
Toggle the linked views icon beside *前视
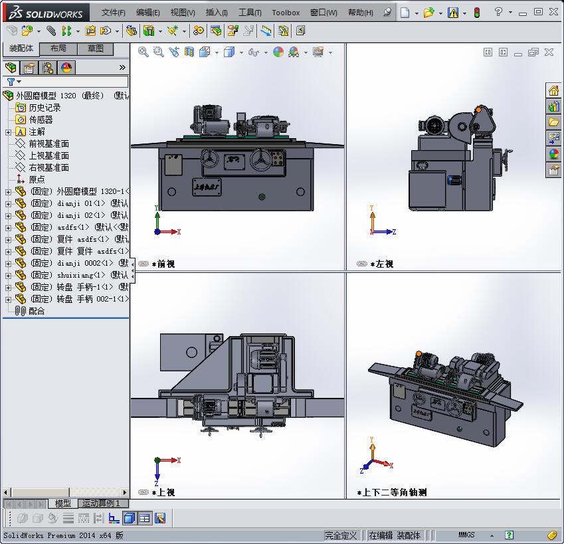click(143, 264)
